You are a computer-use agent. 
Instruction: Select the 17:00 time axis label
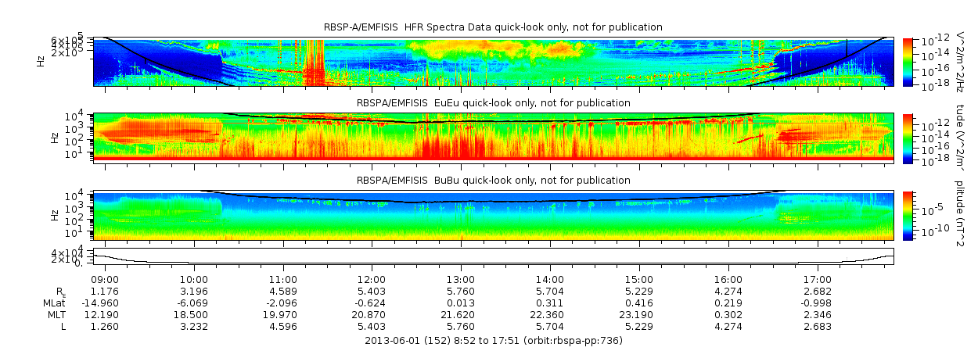(817, 279)
